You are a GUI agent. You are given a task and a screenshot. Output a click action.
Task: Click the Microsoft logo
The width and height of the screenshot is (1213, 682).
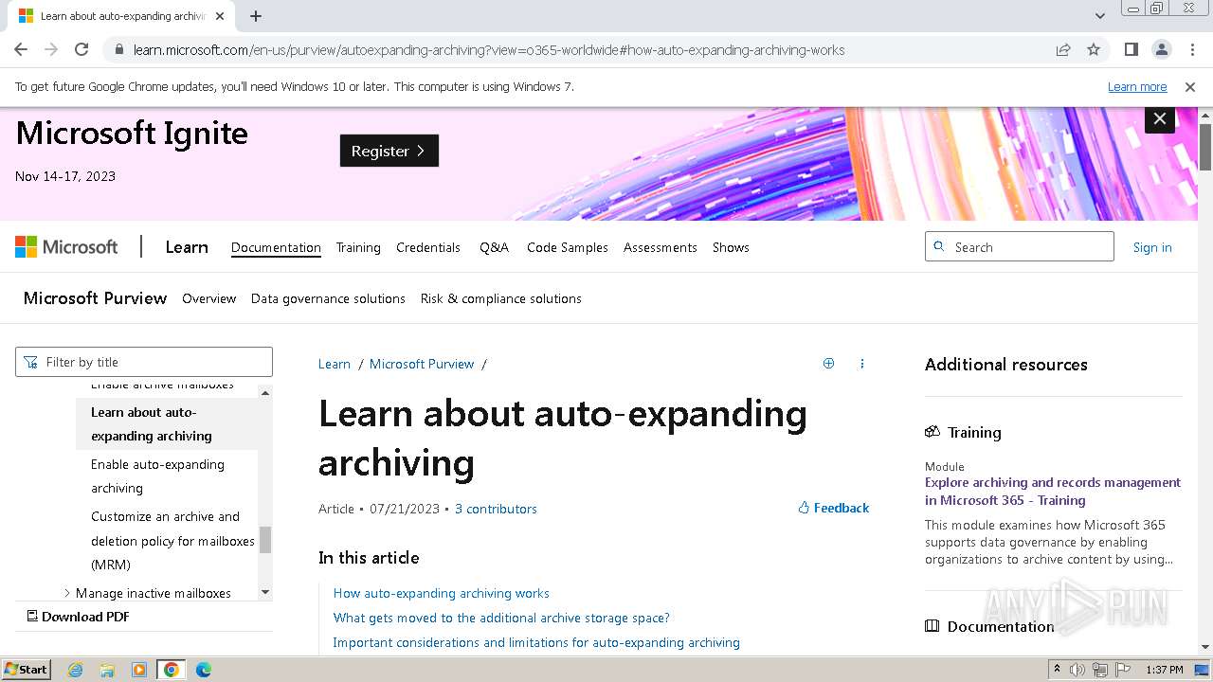[66, 247]
